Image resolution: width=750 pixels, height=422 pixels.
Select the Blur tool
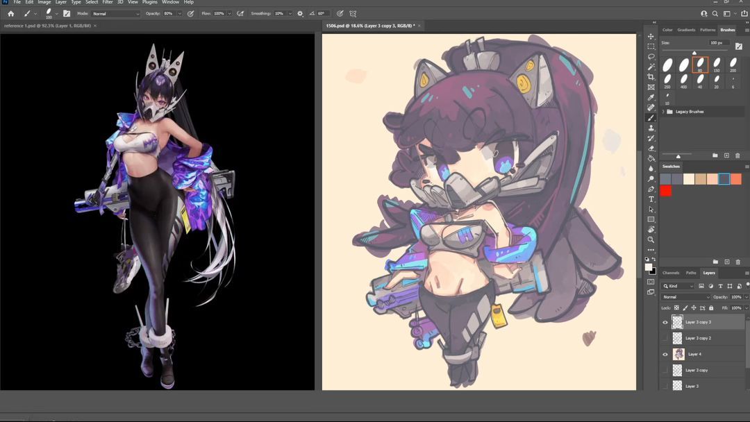click(651, 168)
